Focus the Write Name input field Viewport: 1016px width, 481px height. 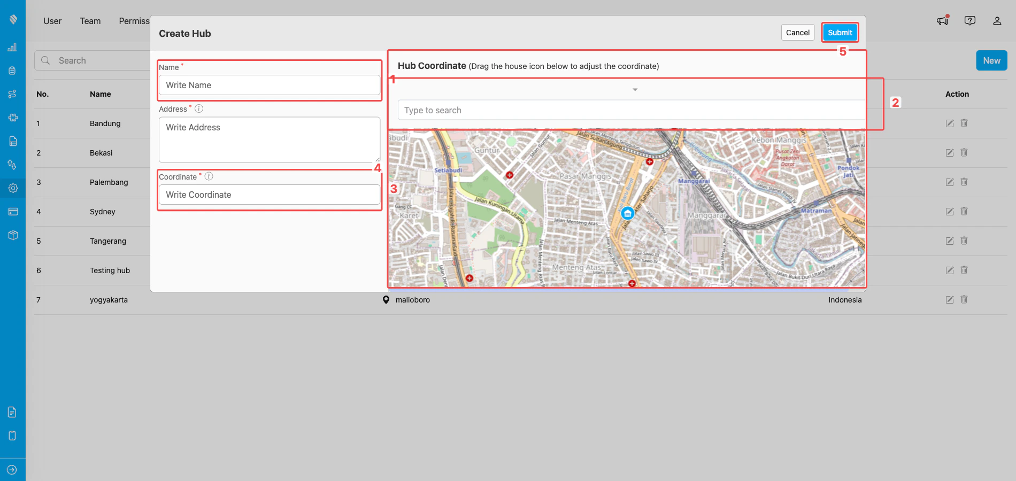[x=270, y=85]
